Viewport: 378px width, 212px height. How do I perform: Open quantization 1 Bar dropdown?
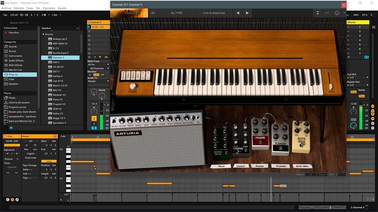[56, 15]
